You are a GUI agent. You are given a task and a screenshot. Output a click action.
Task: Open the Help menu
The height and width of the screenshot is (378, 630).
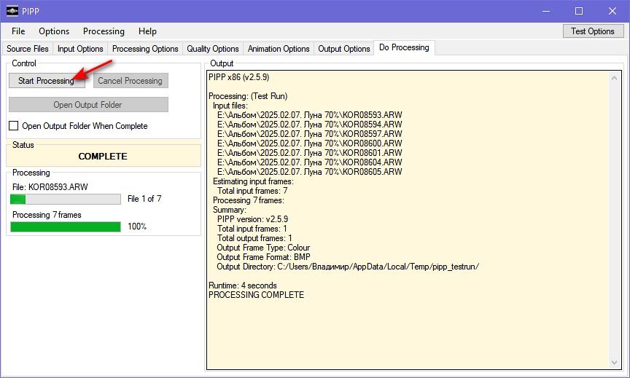click(x=147, y=31)
